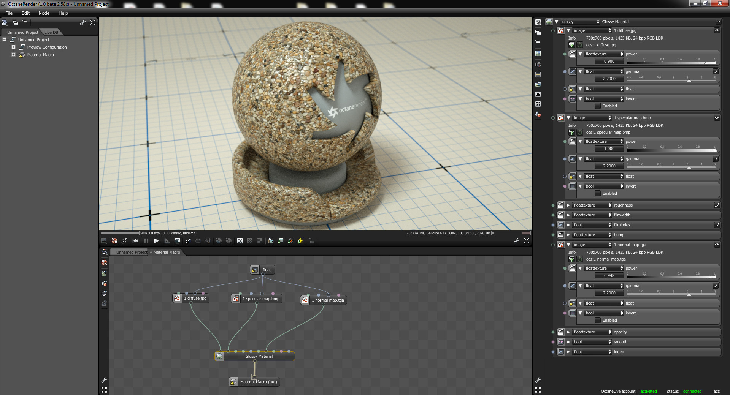Screen dimensions: 730x395
Task: Switch to the Live DB tab
Action: (51, 32)
